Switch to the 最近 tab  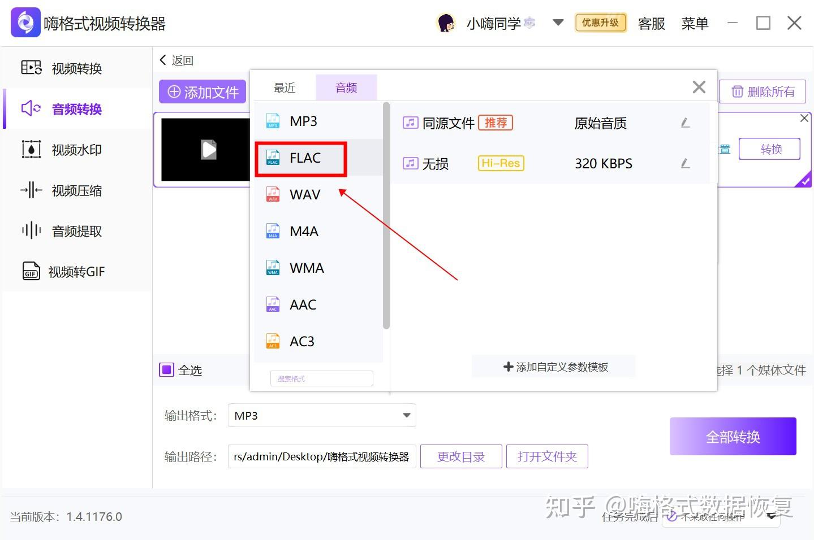pyautogui.click(x=284, y=87)
